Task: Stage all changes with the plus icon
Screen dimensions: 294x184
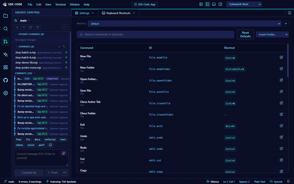Action: coord(59,46)
